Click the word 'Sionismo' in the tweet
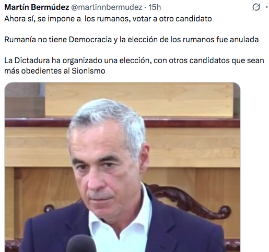 (88, 71)
